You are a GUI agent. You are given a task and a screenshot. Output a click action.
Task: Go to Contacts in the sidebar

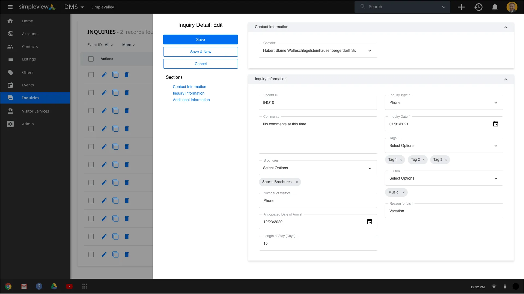pyautogui.click(x=35, y=47)
